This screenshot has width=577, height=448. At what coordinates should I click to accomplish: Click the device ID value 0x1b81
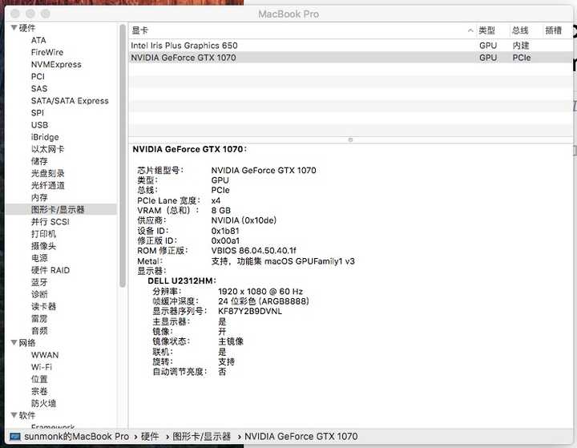click(x=225, y=231)
